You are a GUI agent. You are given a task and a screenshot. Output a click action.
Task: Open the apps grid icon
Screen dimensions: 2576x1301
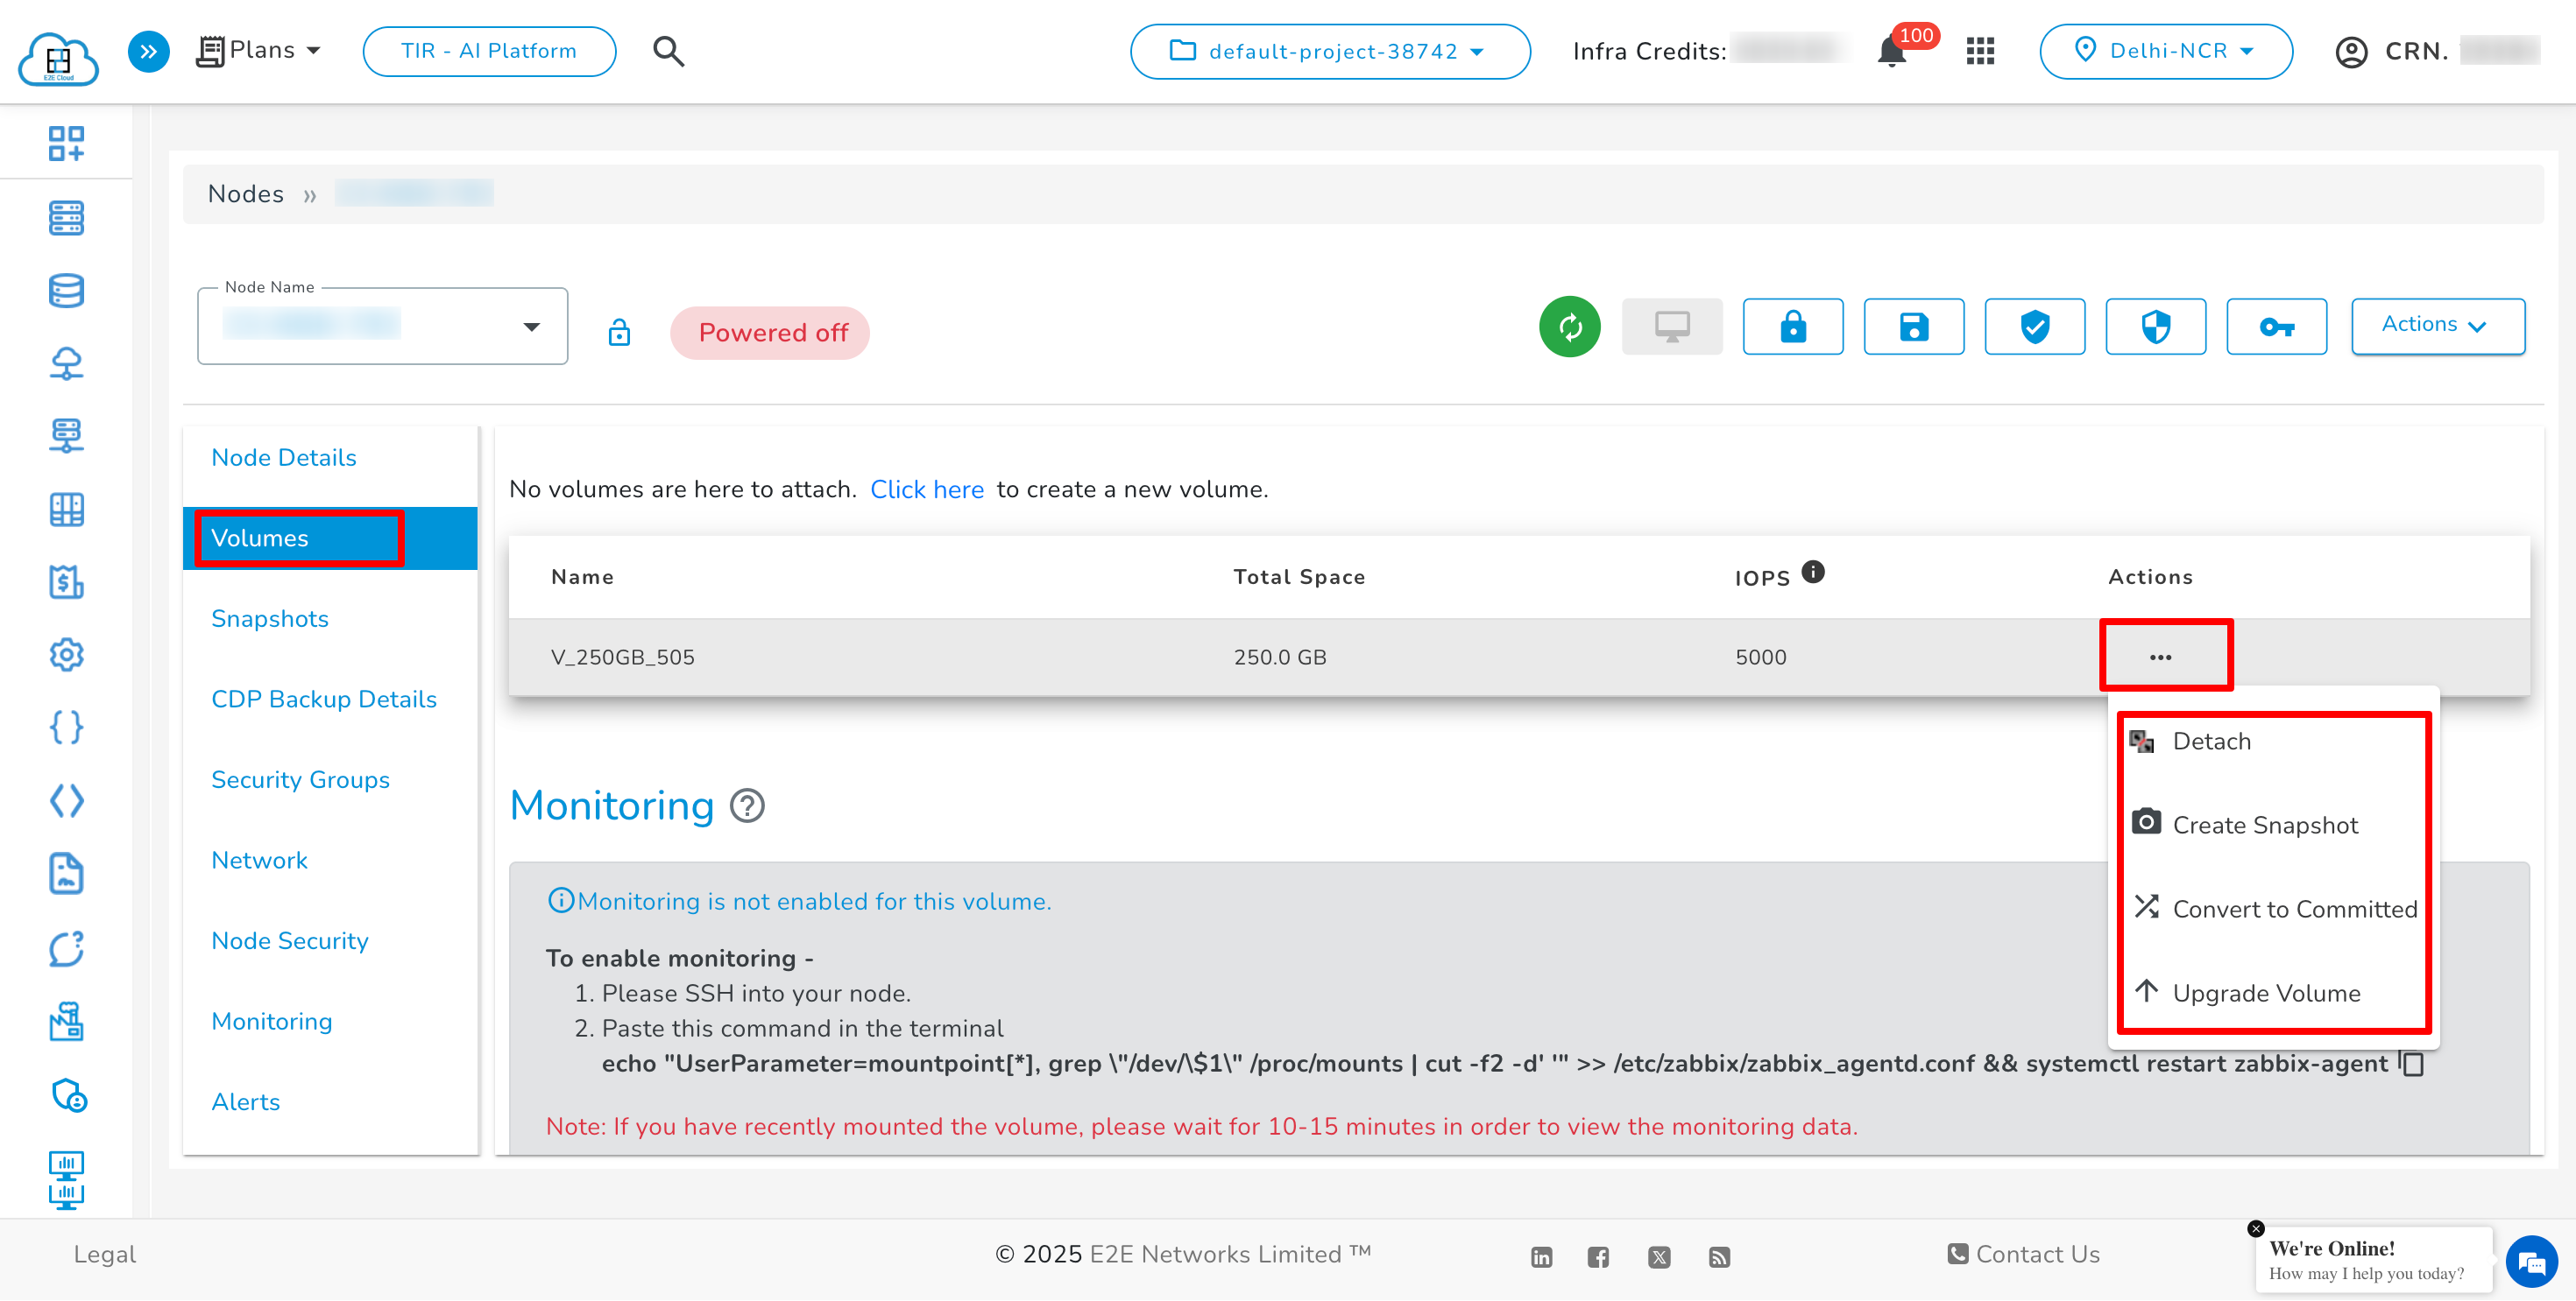click(x=1980, y=51)
